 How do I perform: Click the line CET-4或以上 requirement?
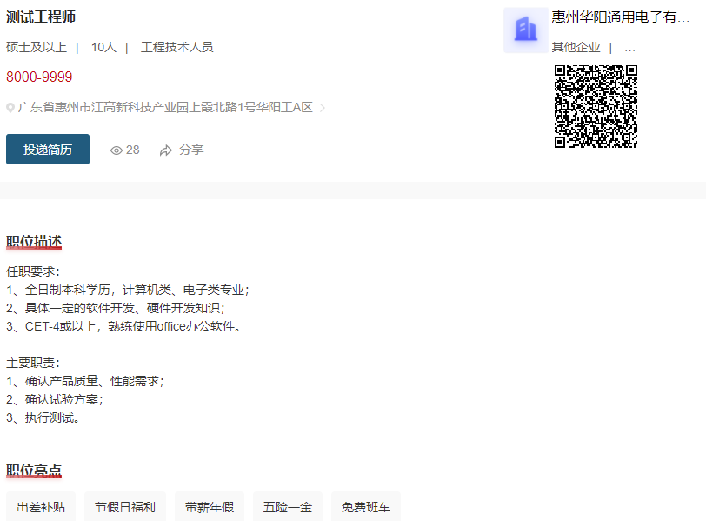tap(123, 326)
